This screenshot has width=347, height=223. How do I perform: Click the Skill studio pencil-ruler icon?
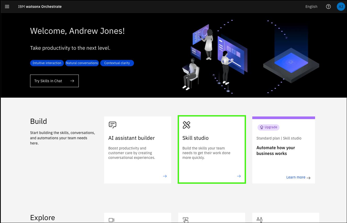click(186, 125)
